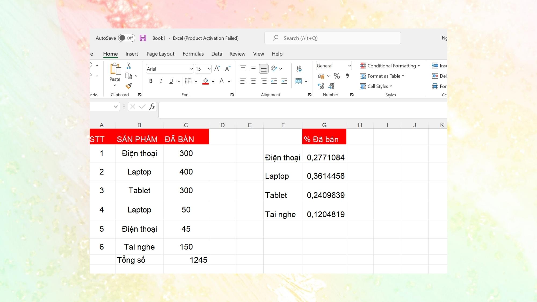The height and width of the screenshot is (302, 537).
Task: Click the Fill Color icon
Action: point(205,81)
